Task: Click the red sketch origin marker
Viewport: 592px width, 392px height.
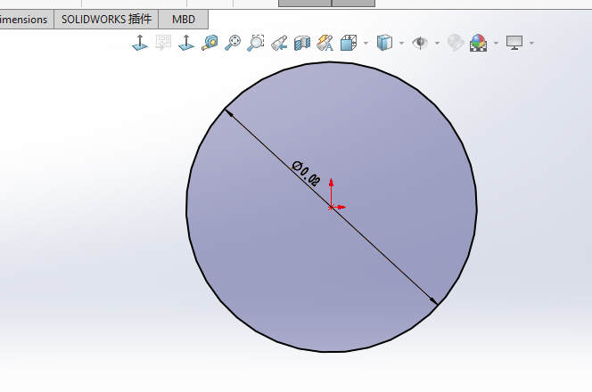Action: (331, 207)
